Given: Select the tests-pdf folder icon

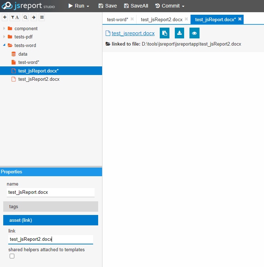Looking at the screenshot, I should point(10,37).
